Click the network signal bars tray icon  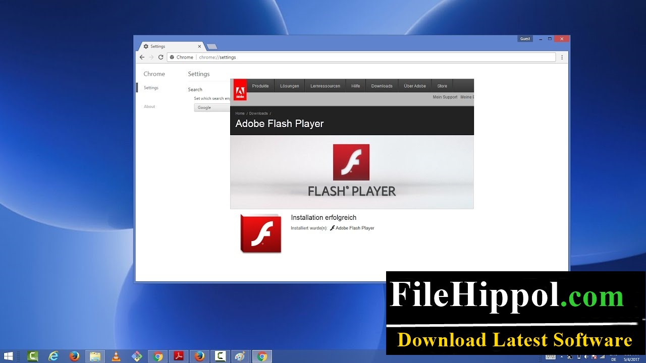tap(602, 357)
